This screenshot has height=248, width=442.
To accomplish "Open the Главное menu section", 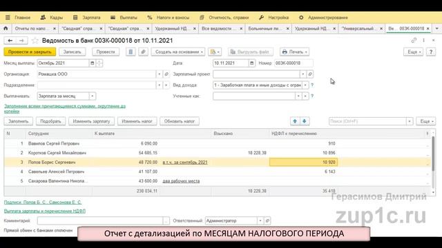I will (22, 17).
